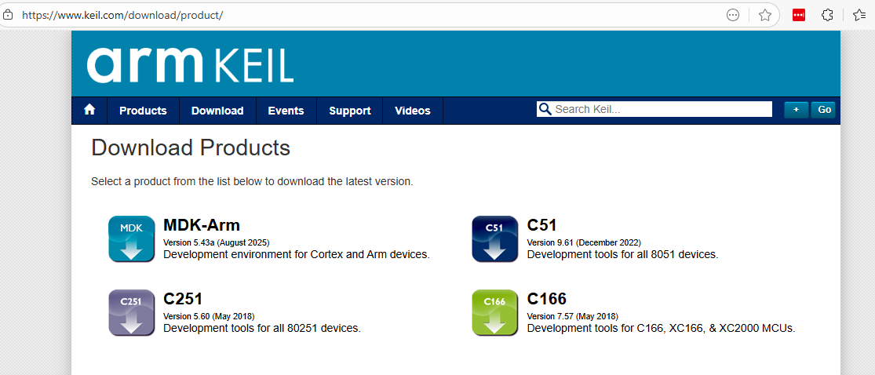The width and height of the screenshot is (875, 375).
Task: Open the Products menu
Action: 143,111
